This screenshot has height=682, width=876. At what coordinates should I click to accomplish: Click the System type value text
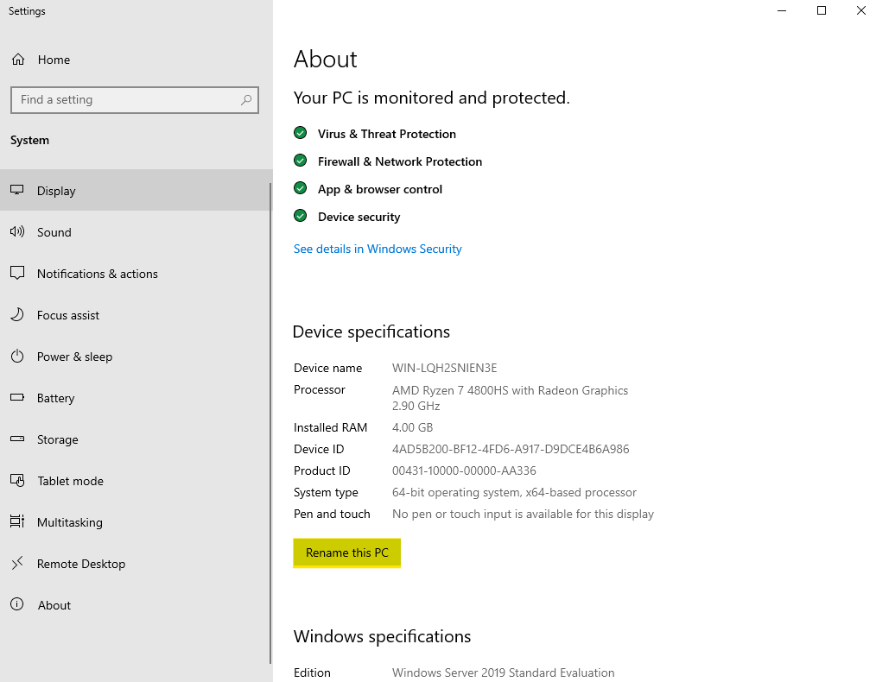514,492
